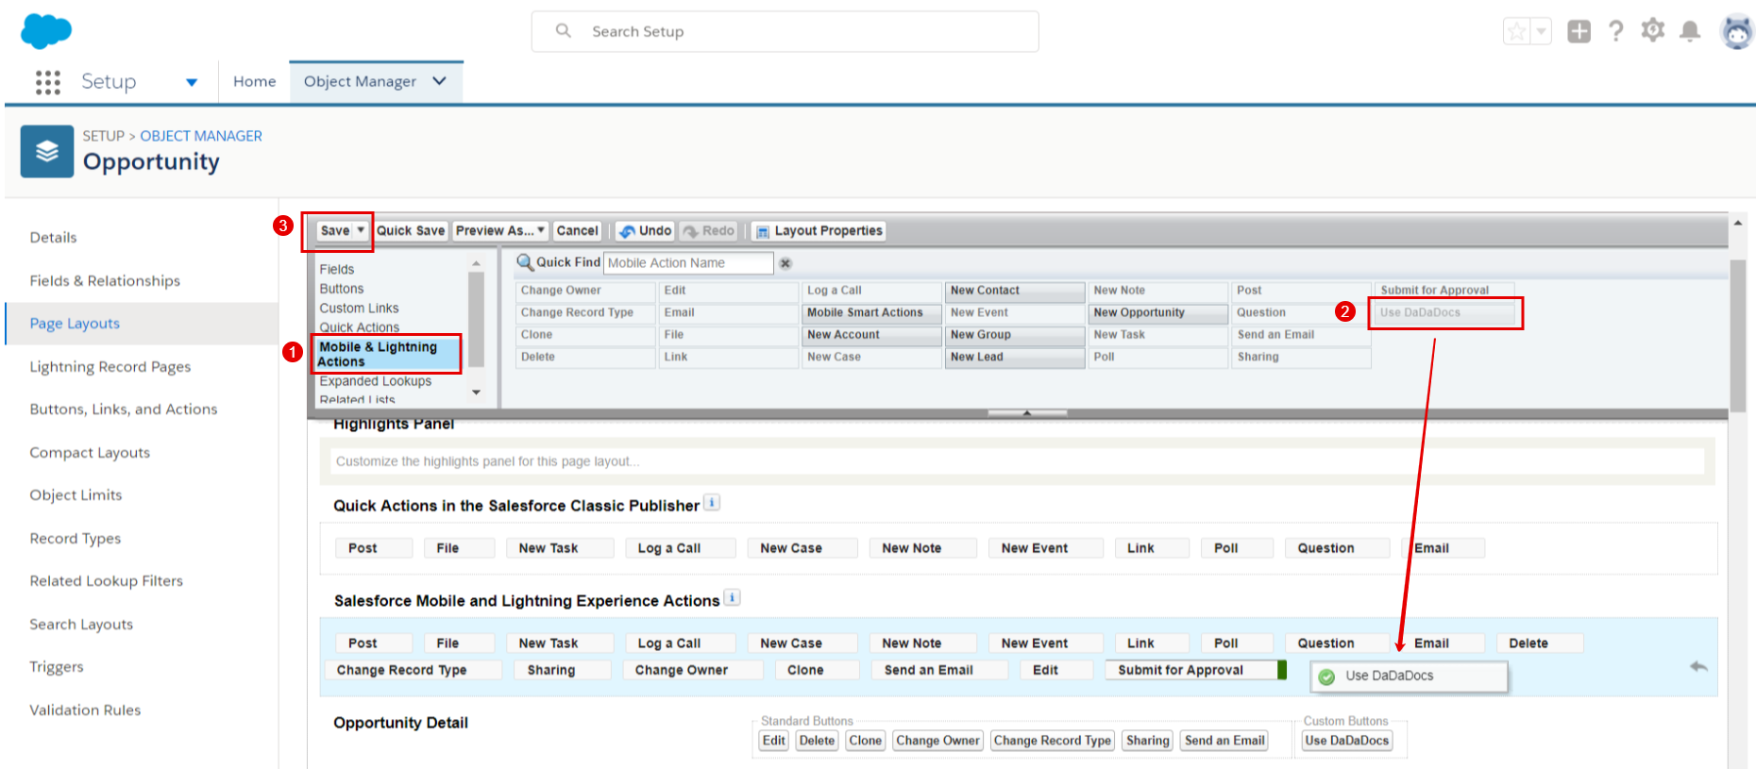
Task: Go to Object Limits
Action: pyautogui.click(x=76, y=495)
